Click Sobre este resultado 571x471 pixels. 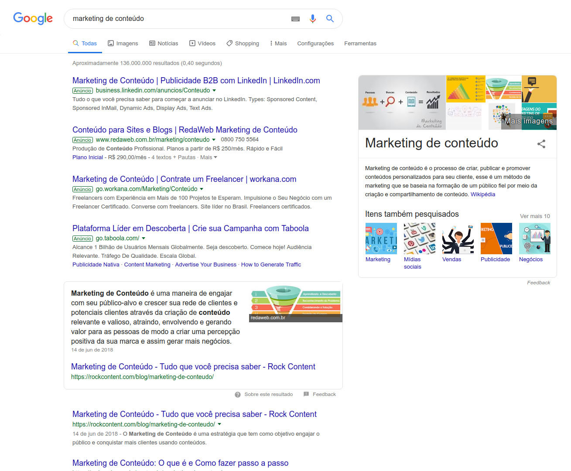pyautogui.click(x=269, y=395)
